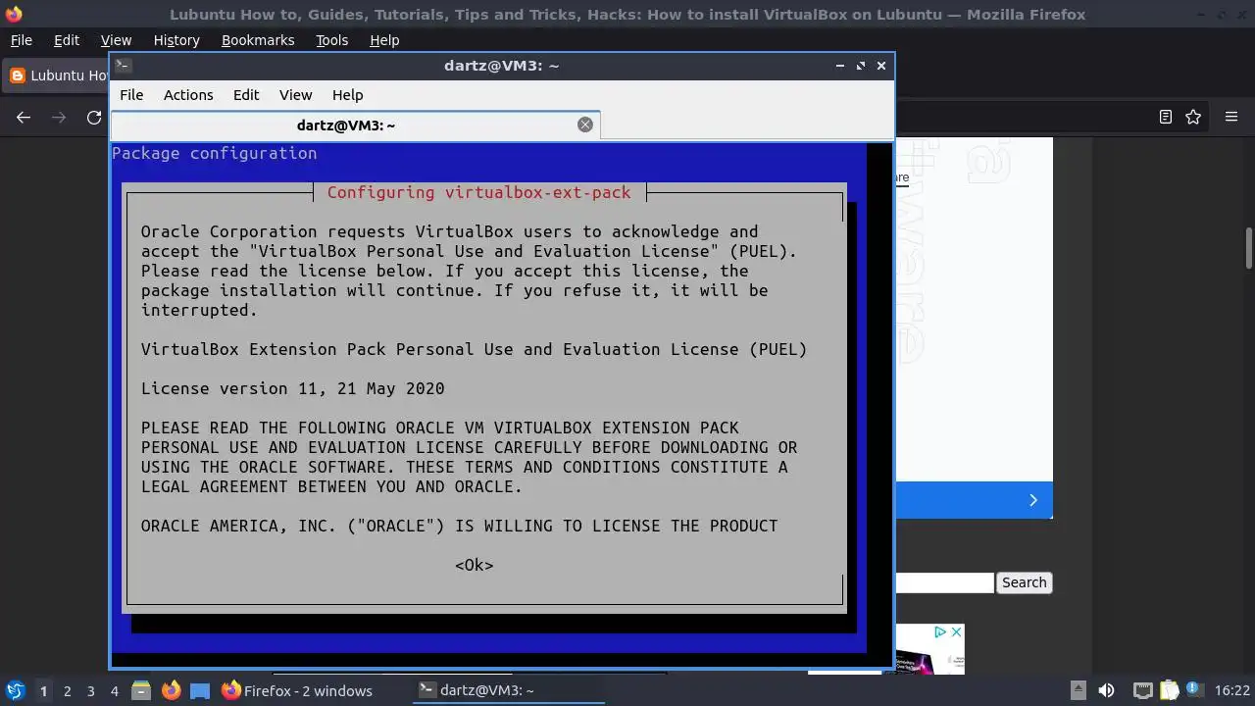Viewport: 1255px width, 706px height.
Task: Open the terminal View menu
Action: (295, 95)
